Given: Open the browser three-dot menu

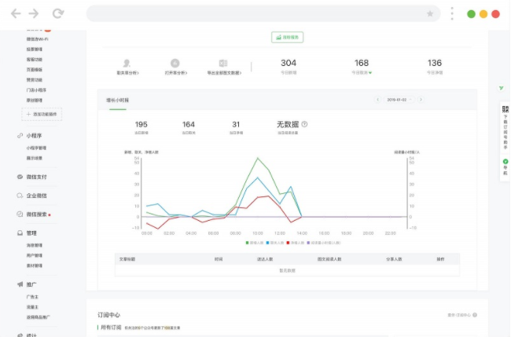Looking at the screenshot, I should click(452, 13).
